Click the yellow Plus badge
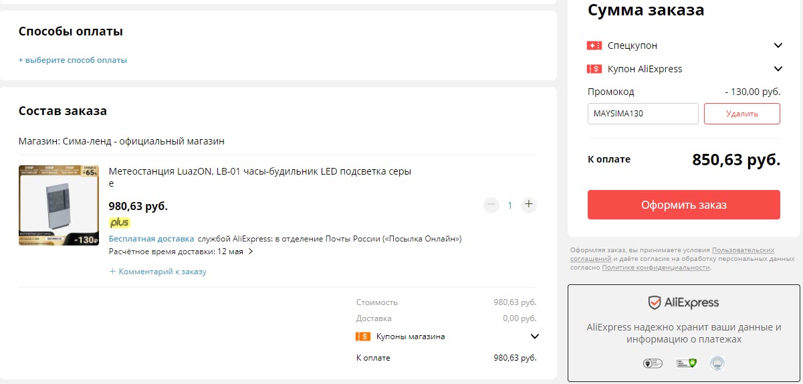This screenshot has height=384, width=803. coord(120,223)
